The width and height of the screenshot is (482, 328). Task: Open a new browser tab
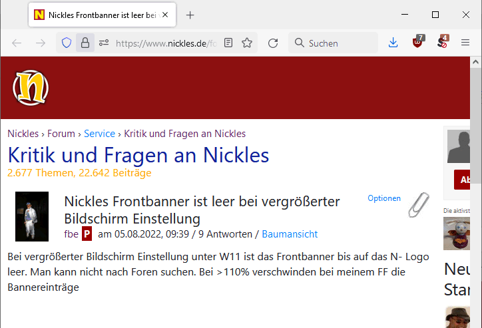(190, 15)
